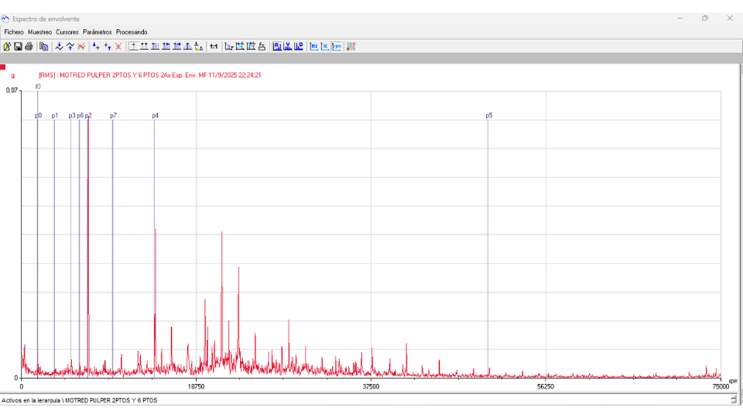
Task: Open the Fichero menu
Action: [x=14, y=32]
